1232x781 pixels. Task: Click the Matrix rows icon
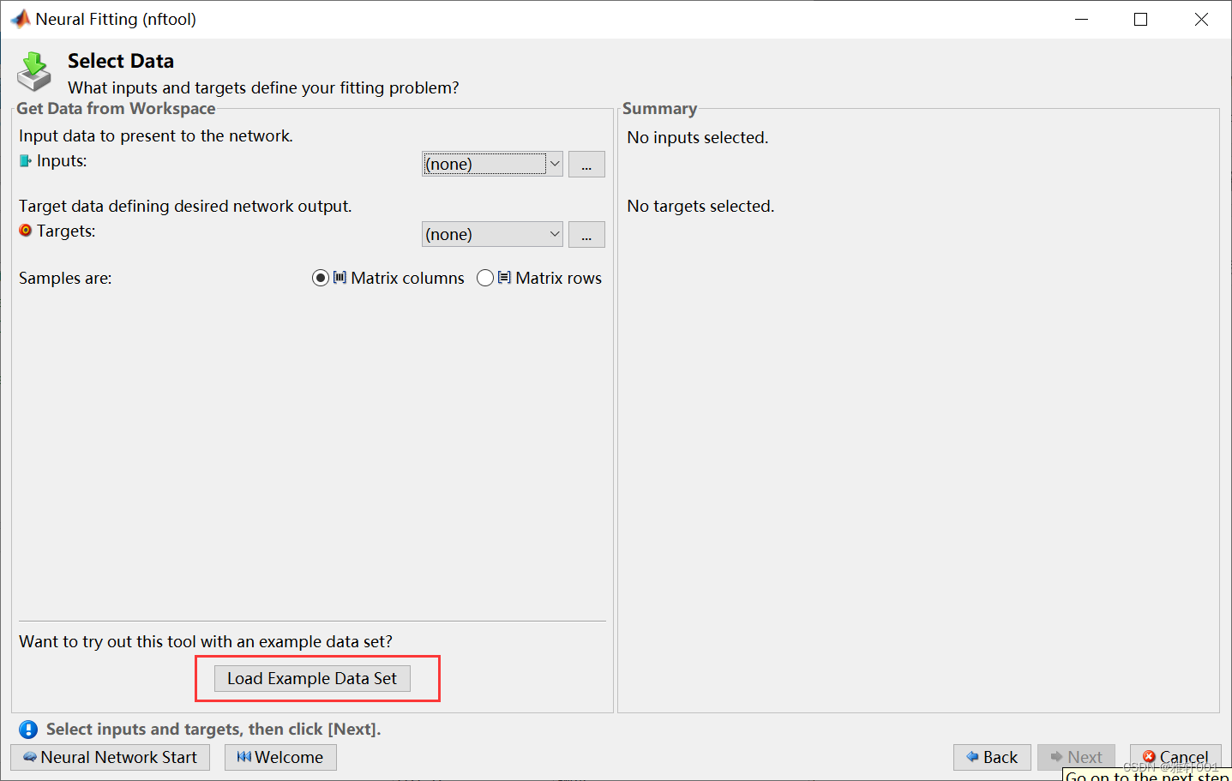click(x=504, y=277)
